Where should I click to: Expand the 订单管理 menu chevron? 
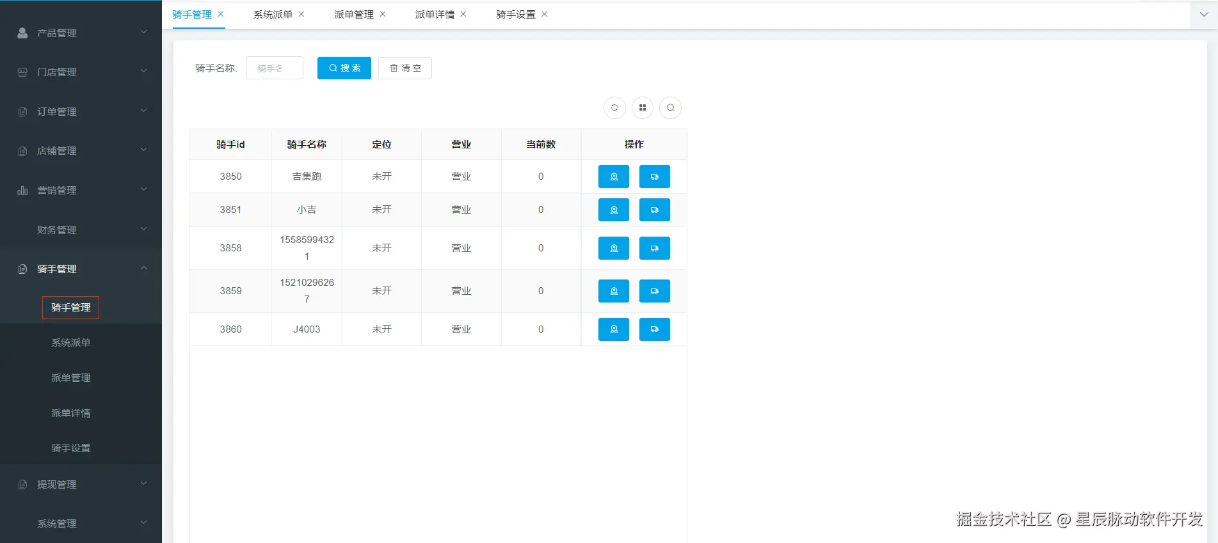[x=144, y=111]
